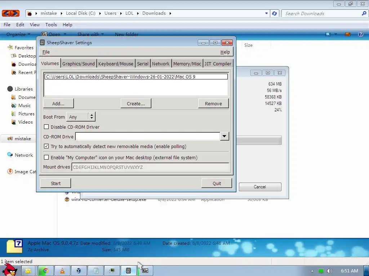Uncheck automatic removable media detection
The image size is (369, 276).
(x=46, y=146)
